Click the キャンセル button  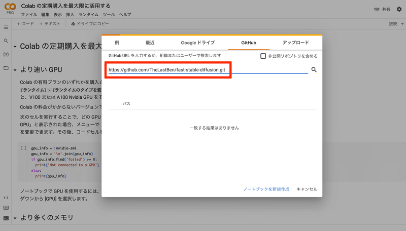pyautogui.click(x=307, y=189)
